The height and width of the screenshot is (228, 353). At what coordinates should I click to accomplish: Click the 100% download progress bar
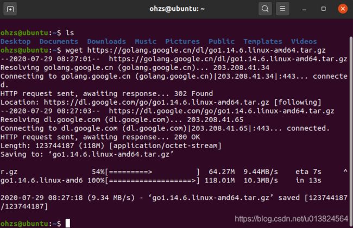[153, 181]
